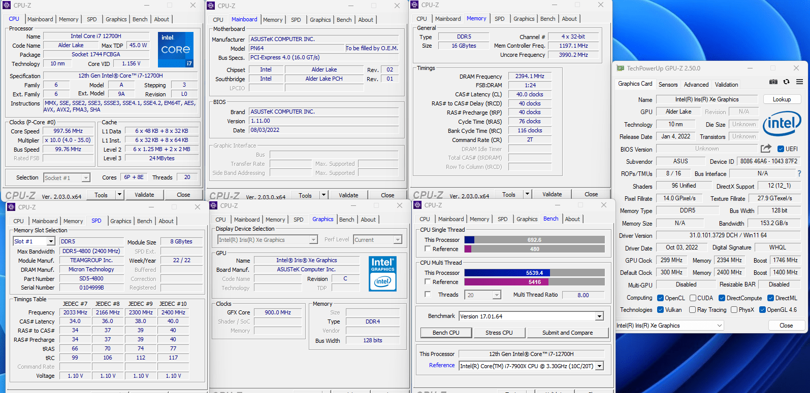Click the Device ID field in GPU-Z
The image size is (810, 393).
[768, 161]
